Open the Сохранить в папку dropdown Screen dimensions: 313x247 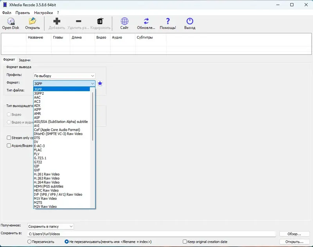point(50,226)
